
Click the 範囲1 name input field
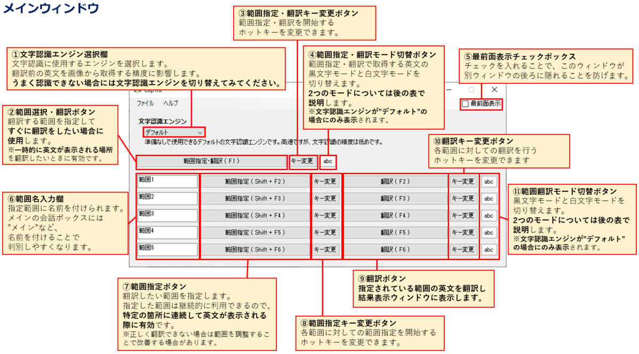(167, 181)
